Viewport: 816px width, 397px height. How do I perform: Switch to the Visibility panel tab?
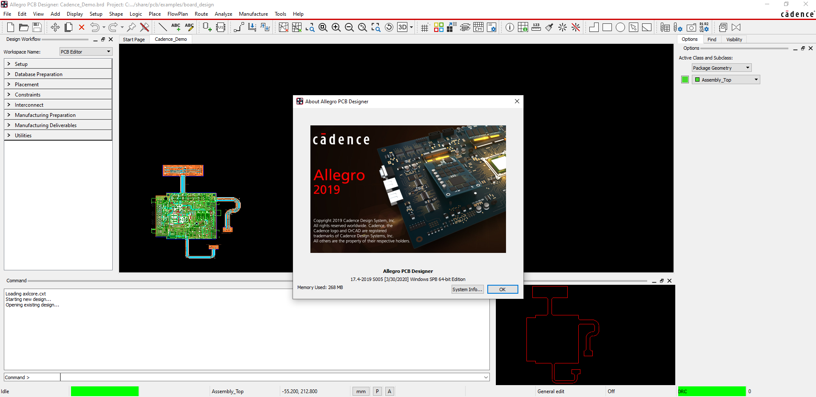pos(734,40)
